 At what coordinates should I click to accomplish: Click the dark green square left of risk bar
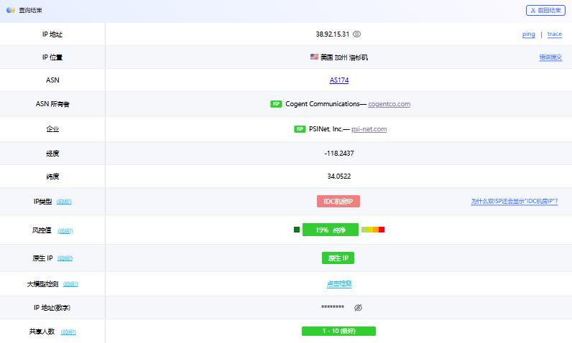pos(297,230)
